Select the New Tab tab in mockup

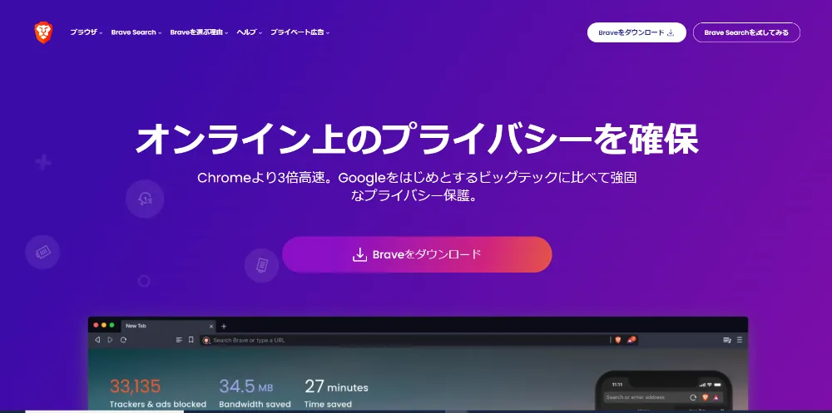168,326
